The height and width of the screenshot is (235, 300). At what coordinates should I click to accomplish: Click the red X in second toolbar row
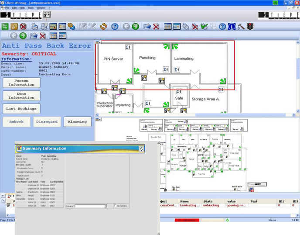coord(42,36)
